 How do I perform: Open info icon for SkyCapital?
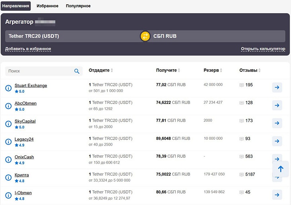[8, 124]
